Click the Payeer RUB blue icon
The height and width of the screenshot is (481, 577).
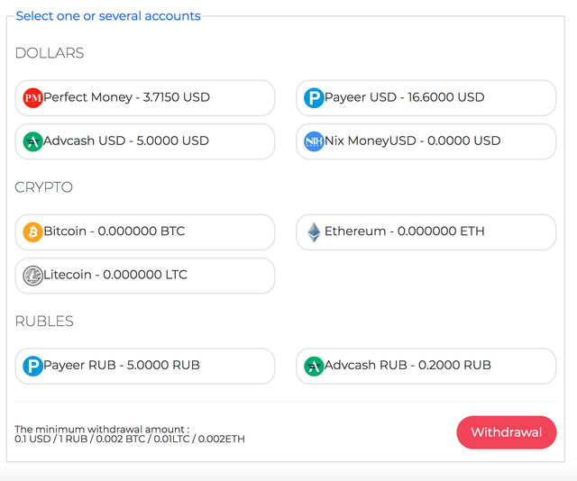point(32,366)
